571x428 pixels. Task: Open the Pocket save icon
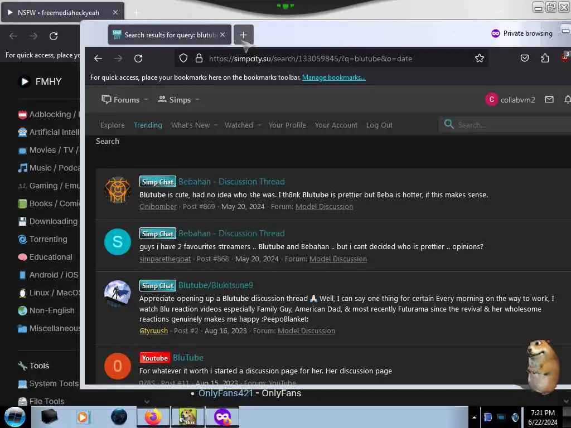(524, 58)
